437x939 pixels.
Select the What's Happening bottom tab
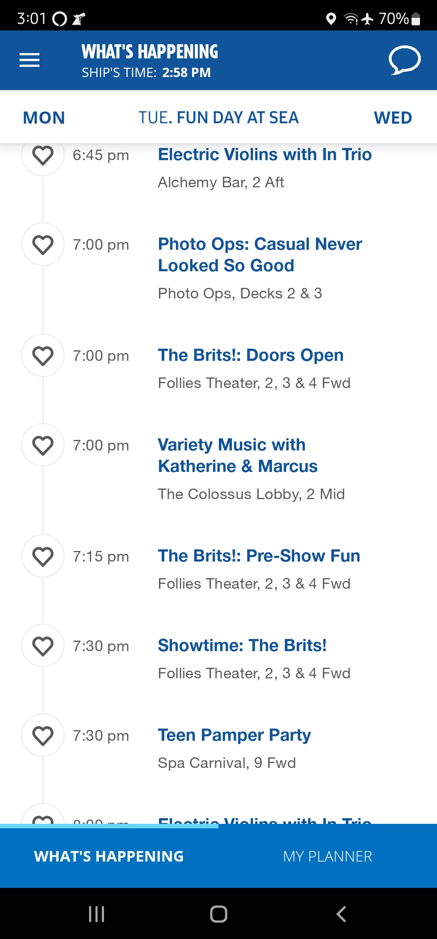109,856
